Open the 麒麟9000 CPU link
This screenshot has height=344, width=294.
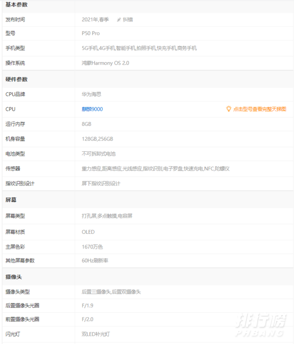(92, 109)
